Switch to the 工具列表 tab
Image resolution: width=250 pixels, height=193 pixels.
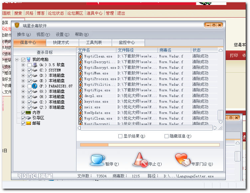(x=95, y=43)
